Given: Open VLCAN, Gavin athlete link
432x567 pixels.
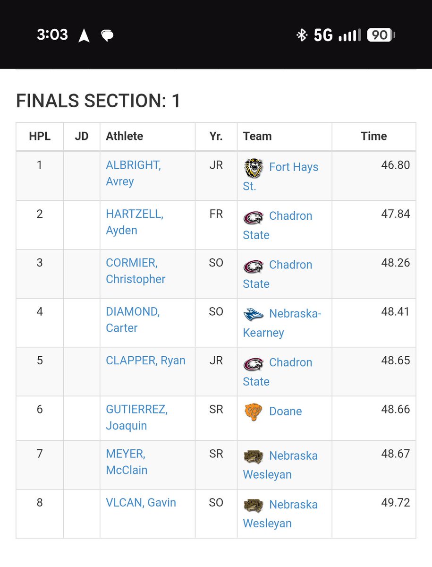Looking at the screenshot, I should tap(141, 502).
